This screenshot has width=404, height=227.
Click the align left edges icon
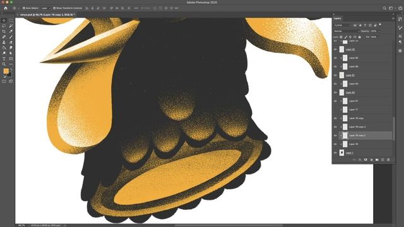click(87, 8)
